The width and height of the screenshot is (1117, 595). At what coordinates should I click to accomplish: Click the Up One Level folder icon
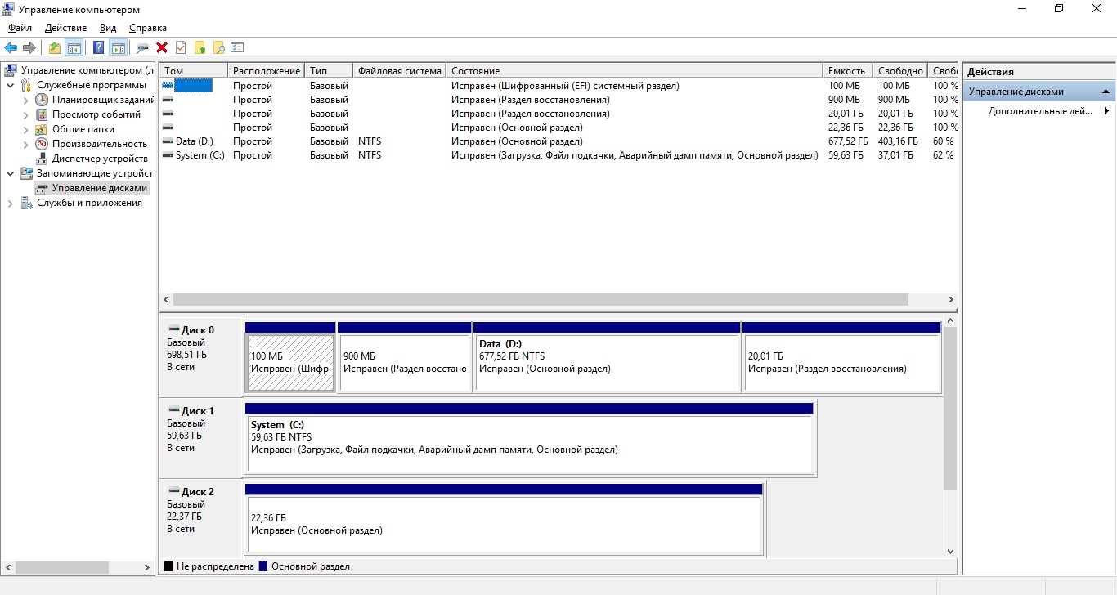(x=54, y=47)
